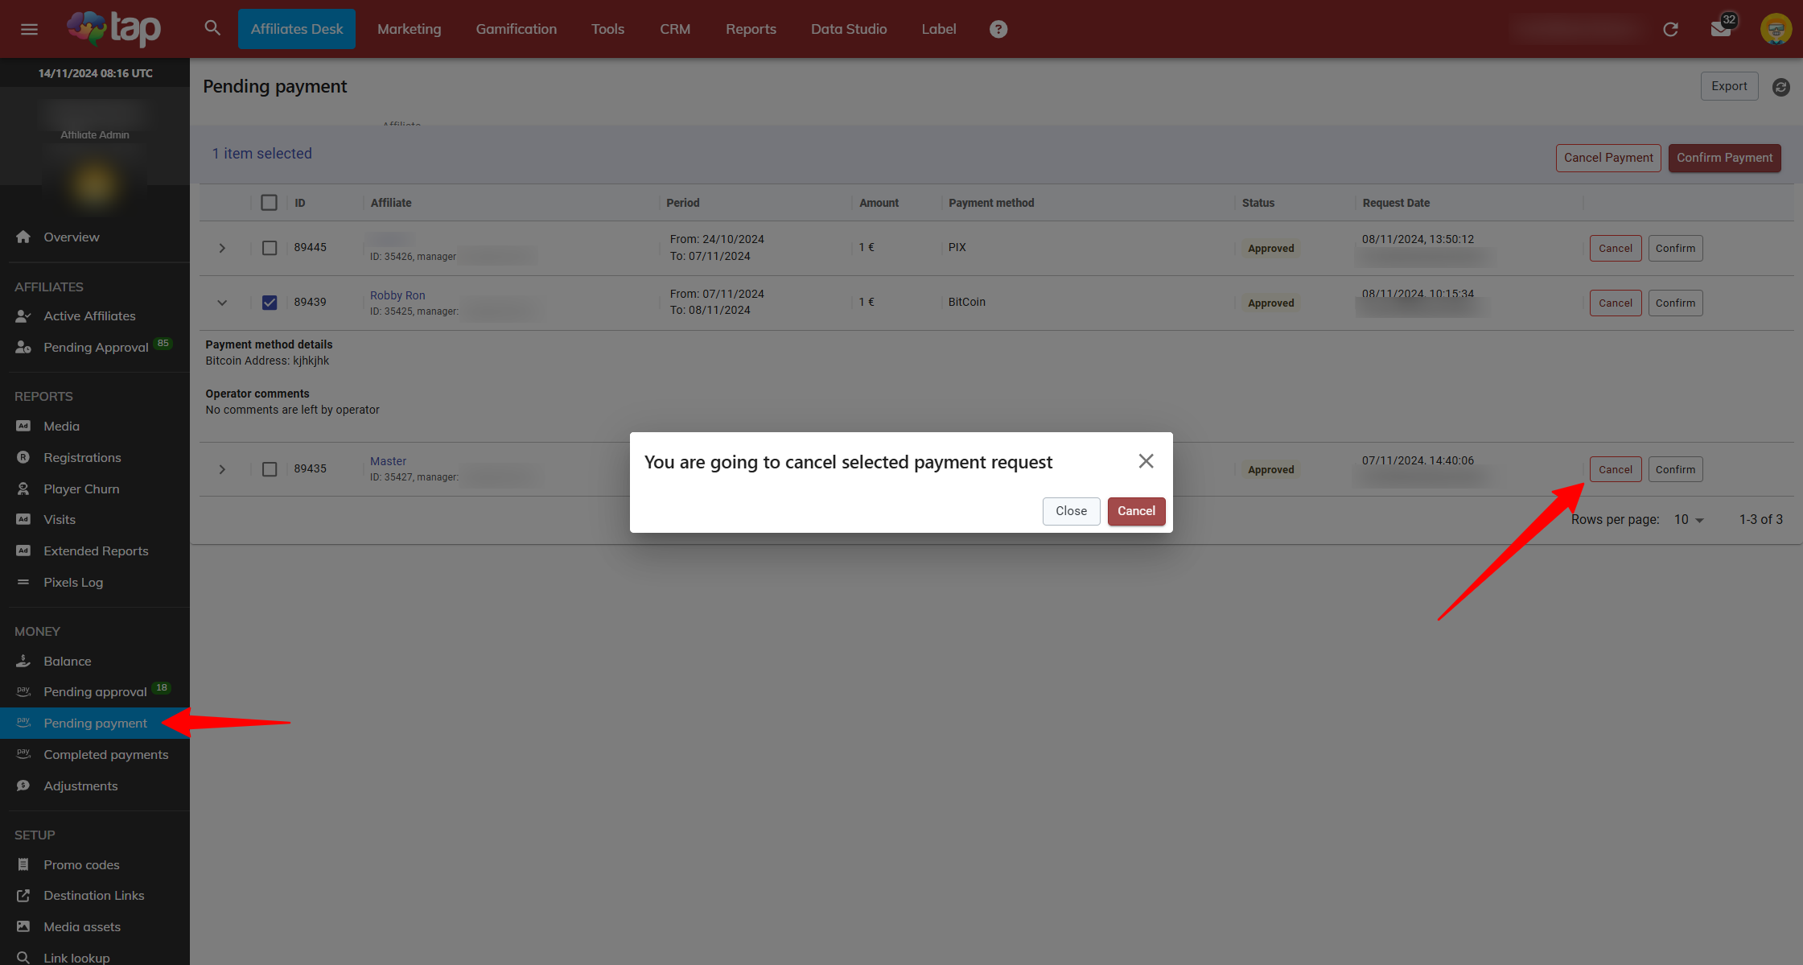Open the user avatar icon
Image resolution: width=1803 pixels, height=965 pixels.
pyautogui.click(x=1776, y=29)
